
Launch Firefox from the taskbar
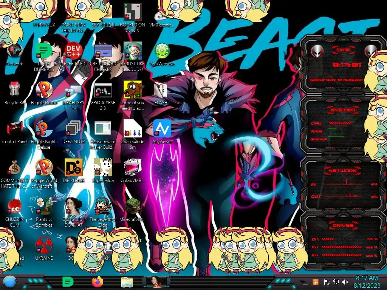(x=97, y=282)
